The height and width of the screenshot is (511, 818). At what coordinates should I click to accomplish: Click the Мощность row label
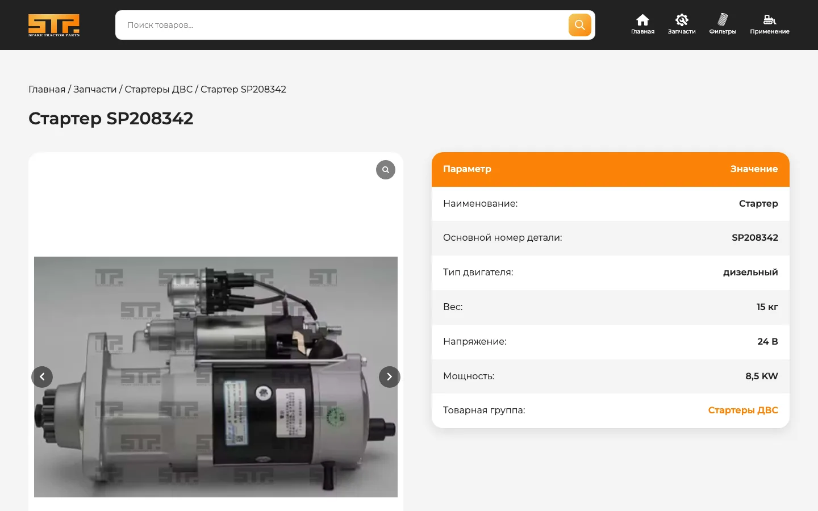[x=469, y=376]
